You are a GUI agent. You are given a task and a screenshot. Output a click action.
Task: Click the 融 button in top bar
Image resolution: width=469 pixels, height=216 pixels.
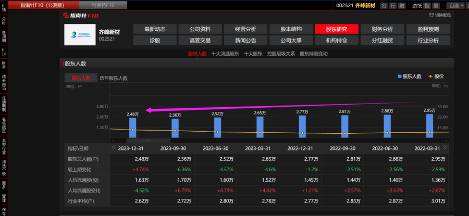click(x=402, y=5)
